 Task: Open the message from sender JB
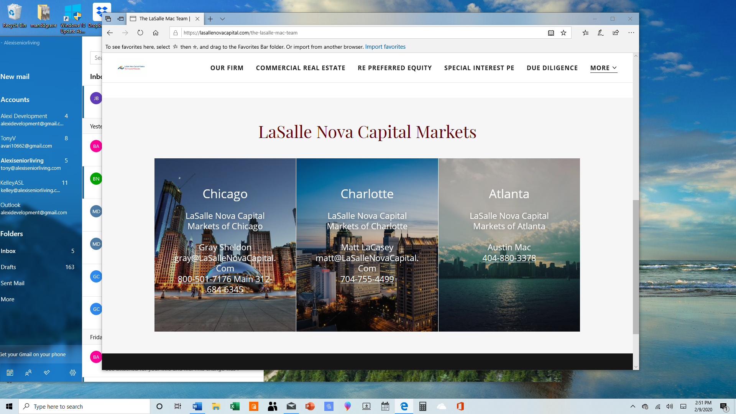96,99
